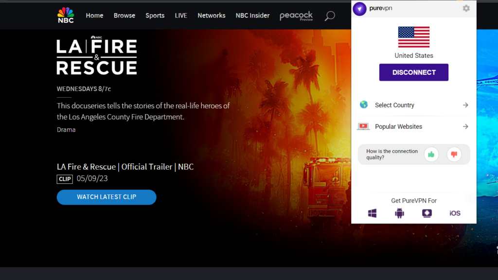The image size is (498, 280).
Task: Go to the Sports tab
Action: (x=155, y=16)
